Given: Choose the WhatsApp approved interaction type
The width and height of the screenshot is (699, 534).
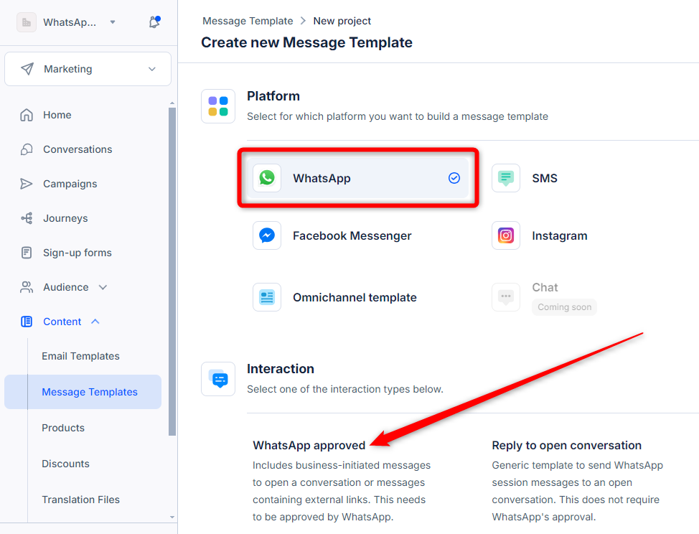Looking at the screenshot, I should pyautogui.click(x=309, y=445).
